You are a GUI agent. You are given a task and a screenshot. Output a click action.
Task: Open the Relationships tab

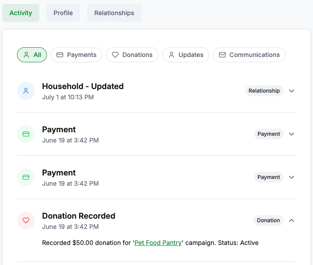(114, 13)
